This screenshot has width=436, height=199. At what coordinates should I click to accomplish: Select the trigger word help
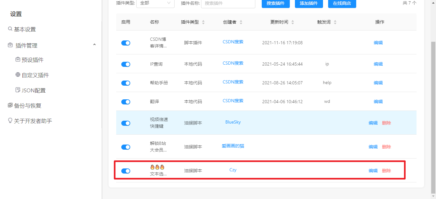coord(327,83)
